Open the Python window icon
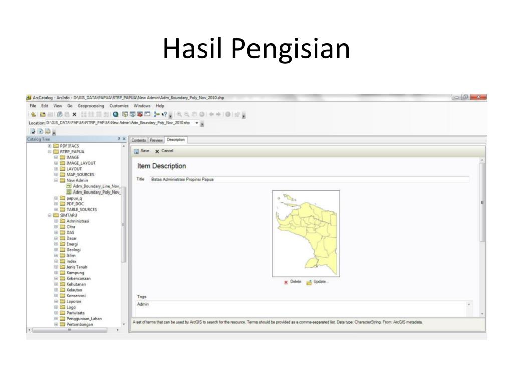513x385 pixels. tap(147, 114)
